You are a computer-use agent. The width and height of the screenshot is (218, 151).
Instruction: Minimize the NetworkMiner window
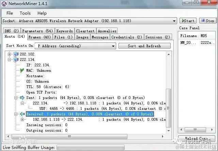(x=187, y=2)
